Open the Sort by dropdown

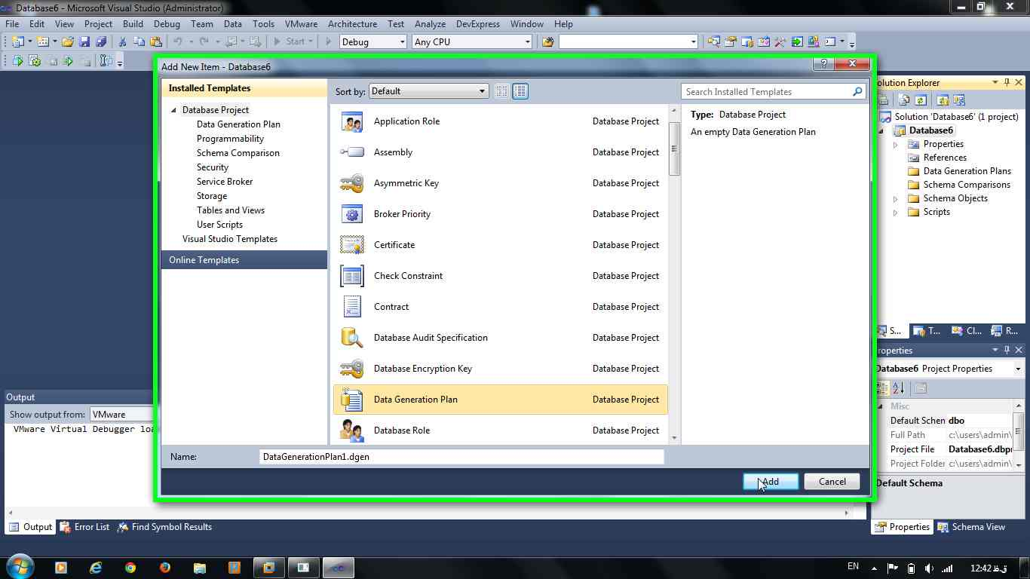point(429,91)
